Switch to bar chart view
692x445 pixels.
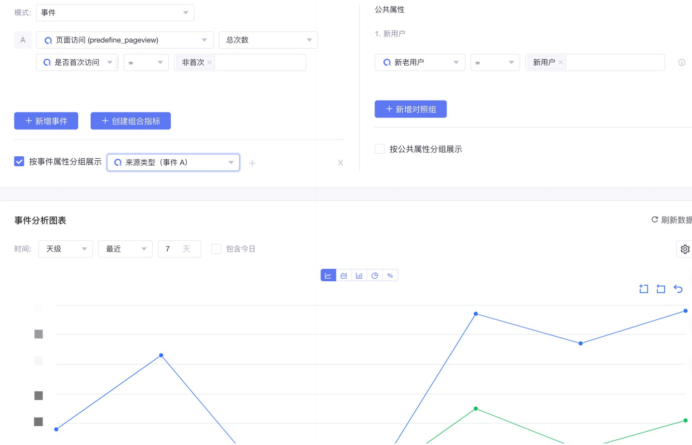359,275
